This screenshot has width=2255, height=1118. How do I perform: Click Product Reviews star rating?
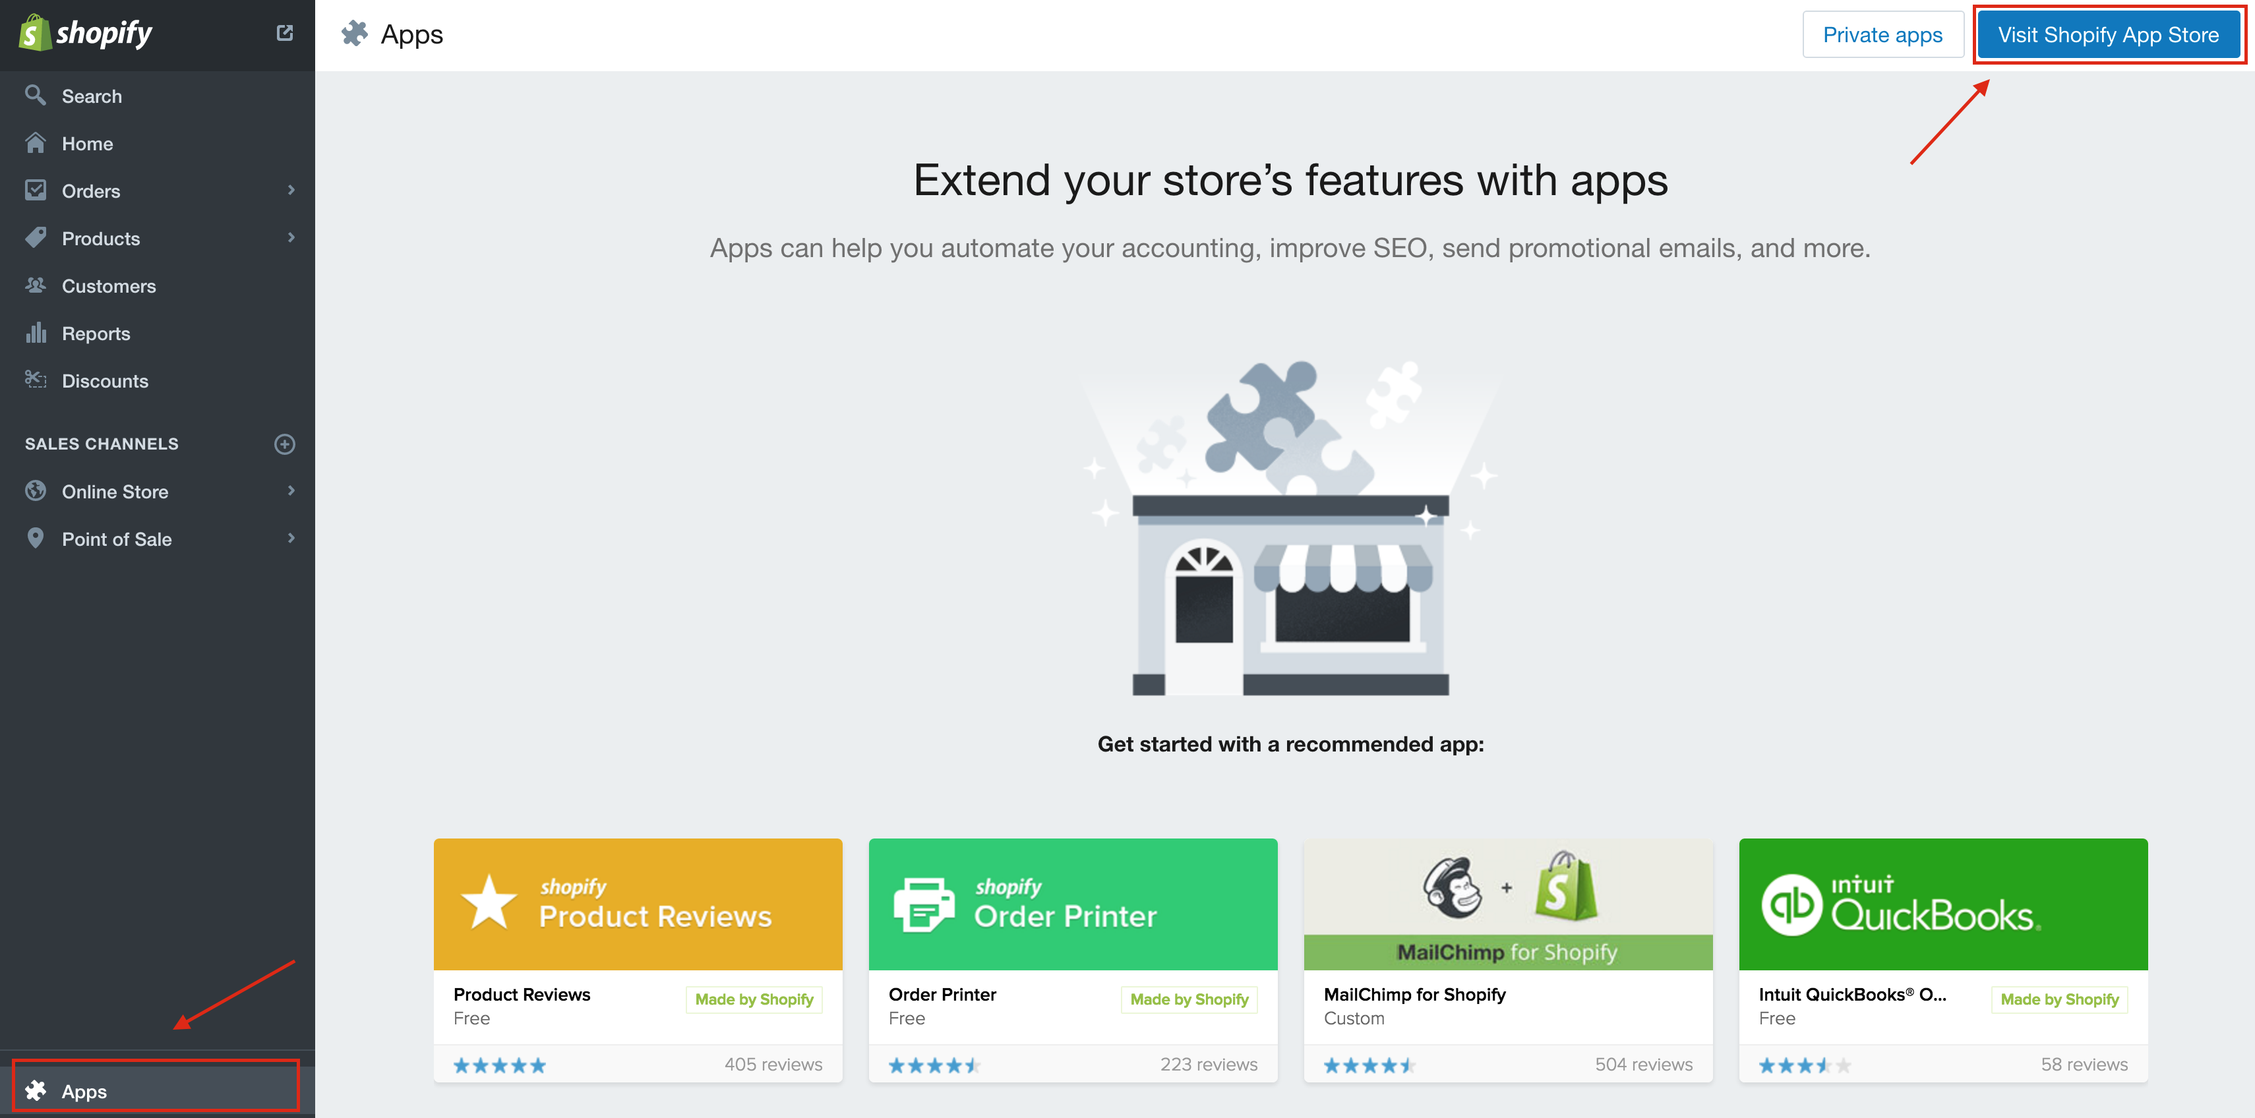[x=499, y=1065]
